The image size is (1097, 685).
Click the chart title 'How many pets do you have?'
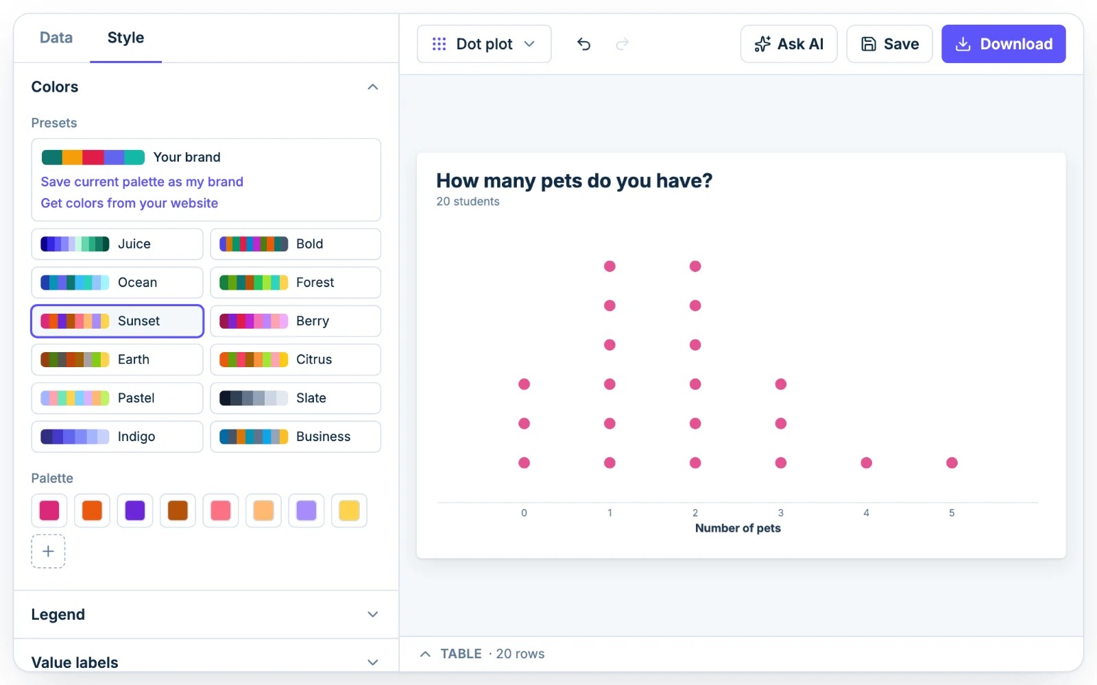[x=575, y=181]
